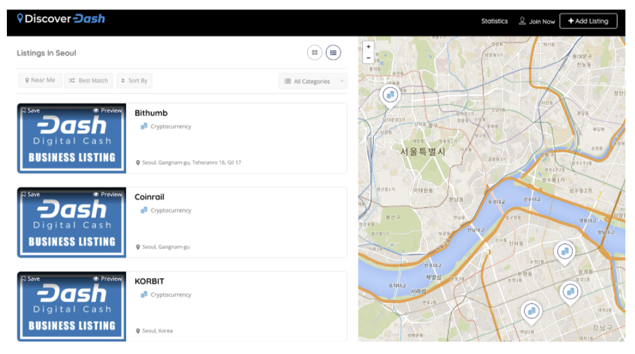This screenshot has width=635, height=354.
Task: Click the Listings In Seoul heading
Action: pos(46,53)
